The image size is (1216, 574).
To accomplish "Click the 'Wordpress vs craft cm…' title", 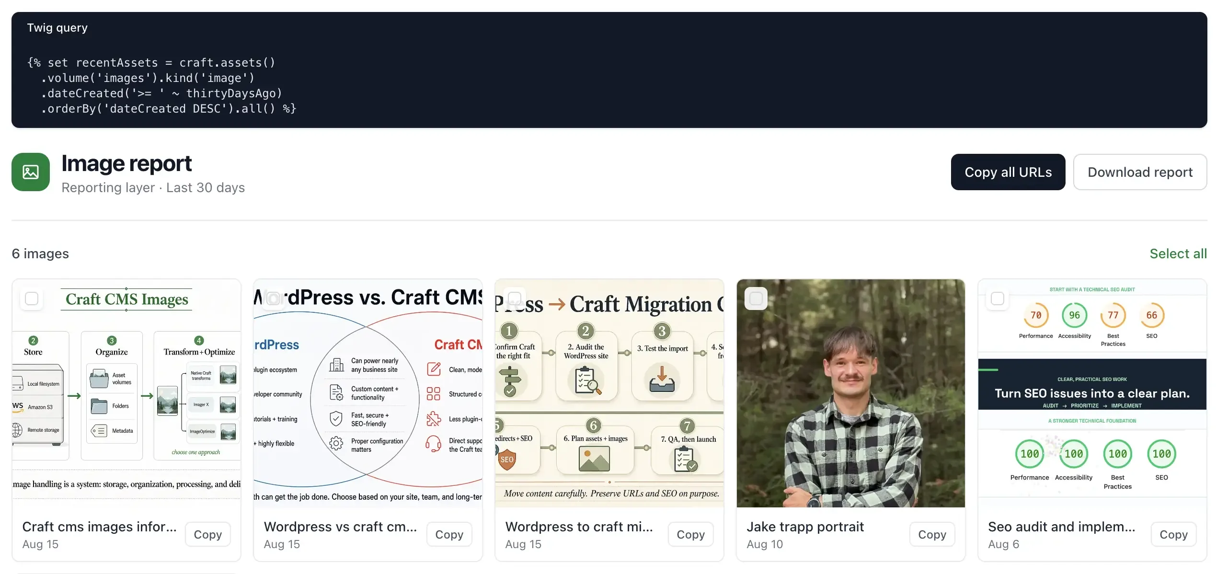I will pos(341,527).
